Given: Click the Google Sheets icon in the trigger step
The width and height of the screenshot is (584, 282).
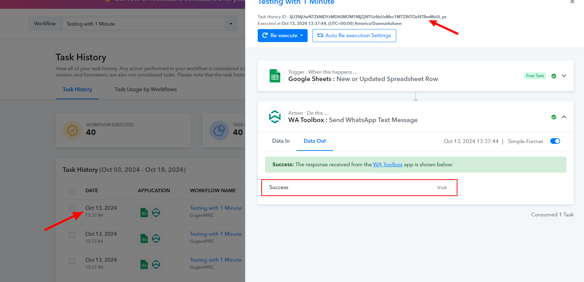Looking at the screenshot, I should point(275,76).
